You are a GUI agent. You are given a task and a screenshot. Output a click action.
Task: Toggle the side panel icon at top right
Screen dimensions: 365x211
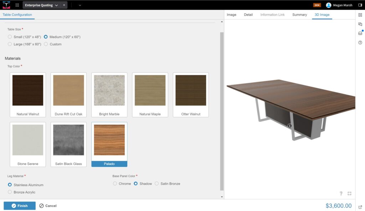(x=360, y=5)
